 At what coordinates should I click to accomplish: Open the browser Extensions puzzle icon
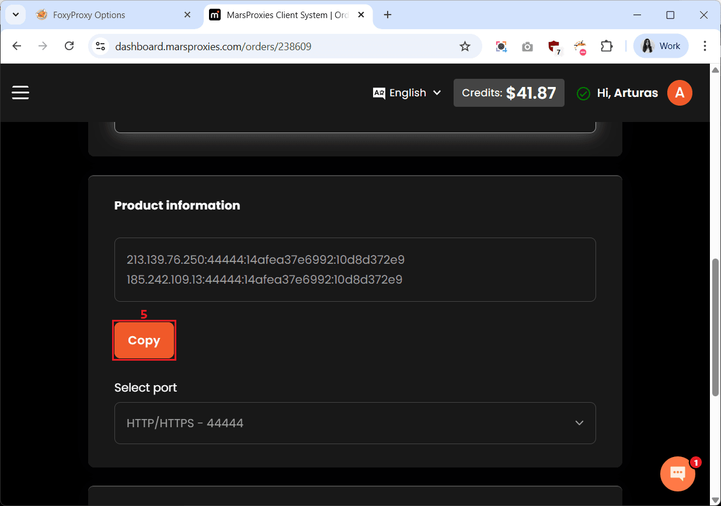click(x=607, y=46)
